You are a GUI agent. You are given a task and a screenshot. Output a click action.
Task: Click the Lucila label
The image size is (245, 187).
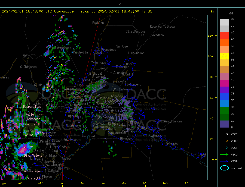pos(30,124)
